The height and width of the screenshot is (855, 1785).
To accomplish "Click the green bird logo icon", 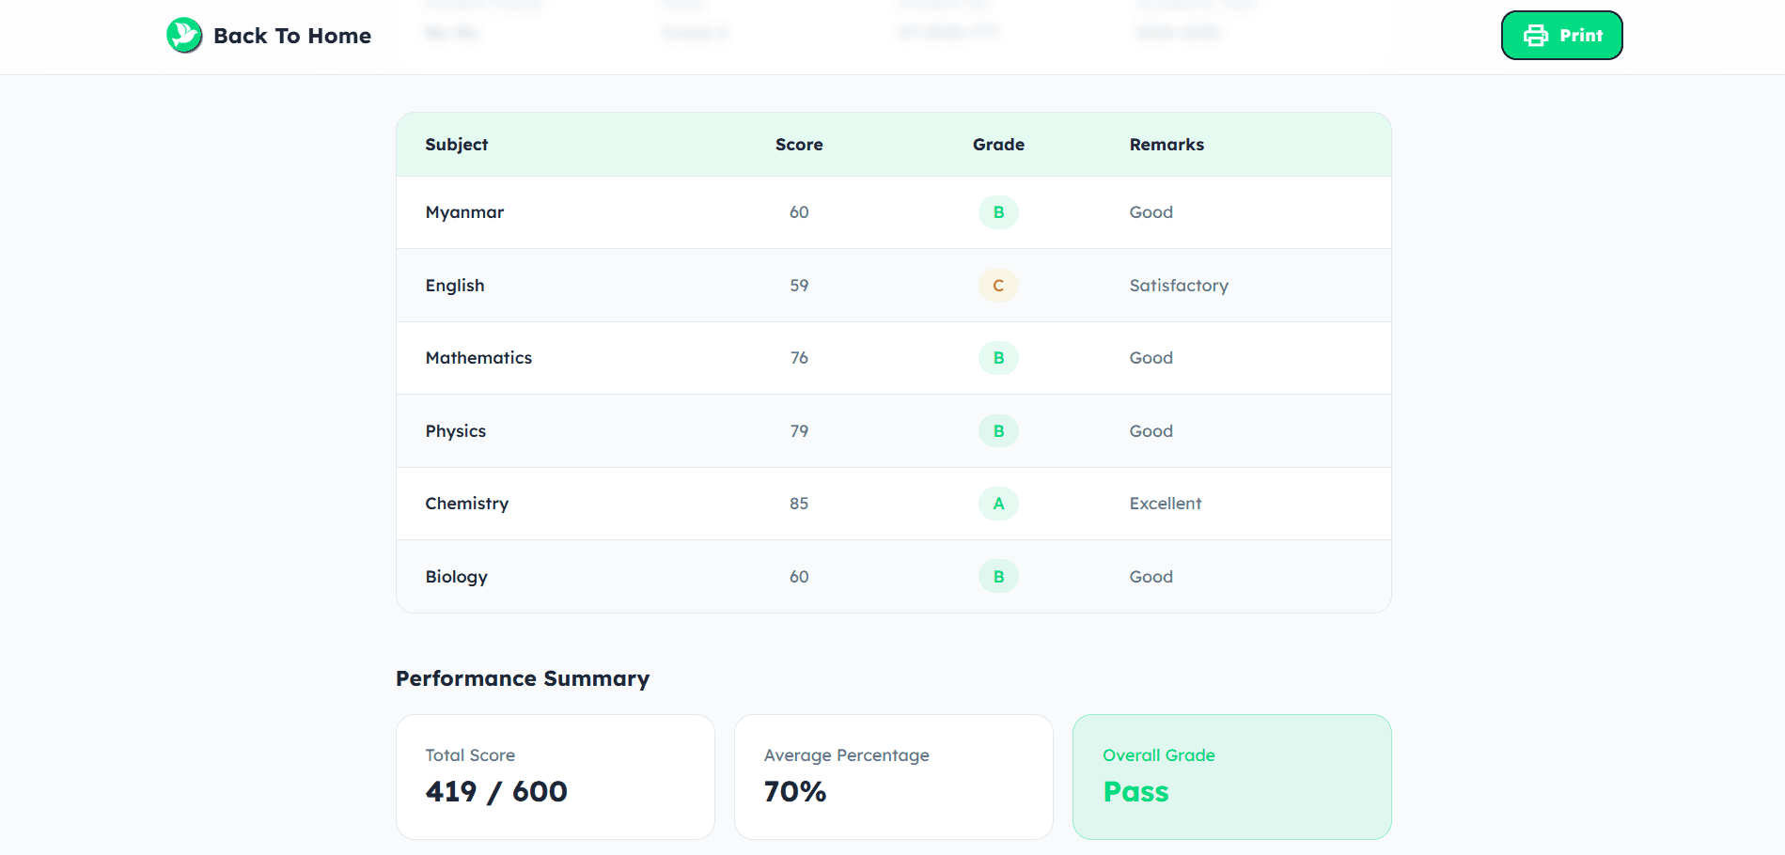I will tap(183, 35).
